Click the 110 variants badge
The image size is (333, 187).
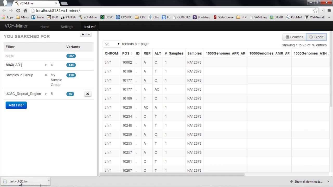71,75
